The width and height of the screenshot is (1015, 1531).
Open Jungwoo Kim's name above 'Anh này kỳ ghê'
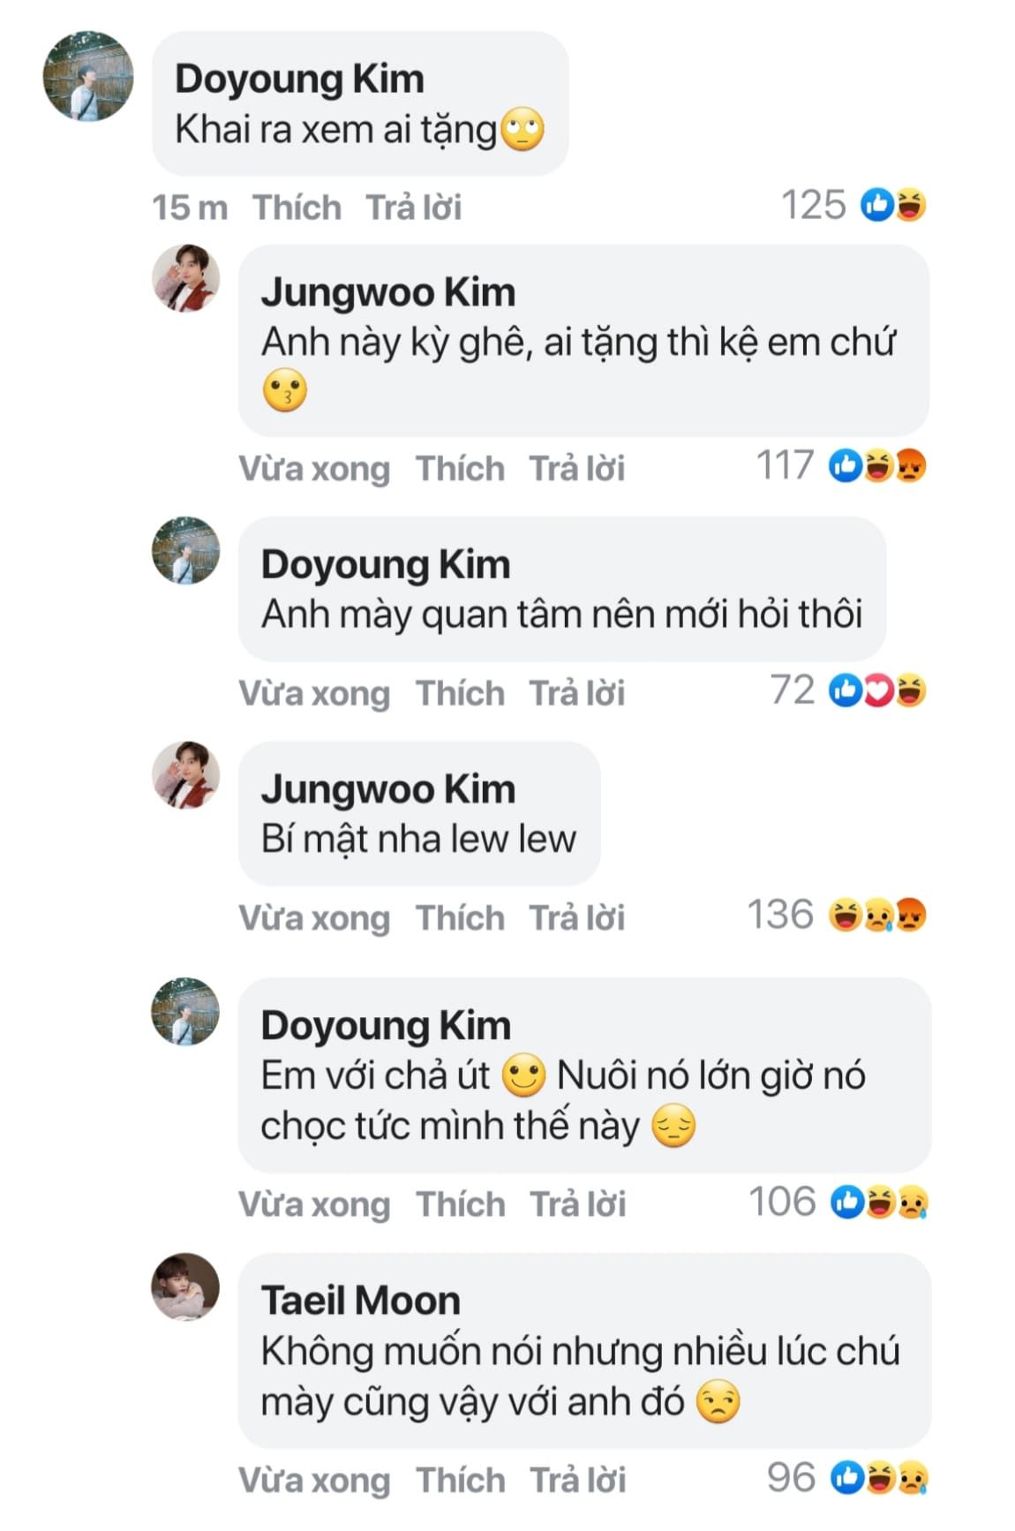click(388, 292)
